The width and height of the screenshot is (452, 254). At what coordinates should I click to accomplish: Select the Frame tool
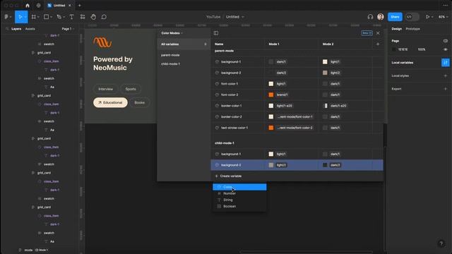(x=34, y=17)
